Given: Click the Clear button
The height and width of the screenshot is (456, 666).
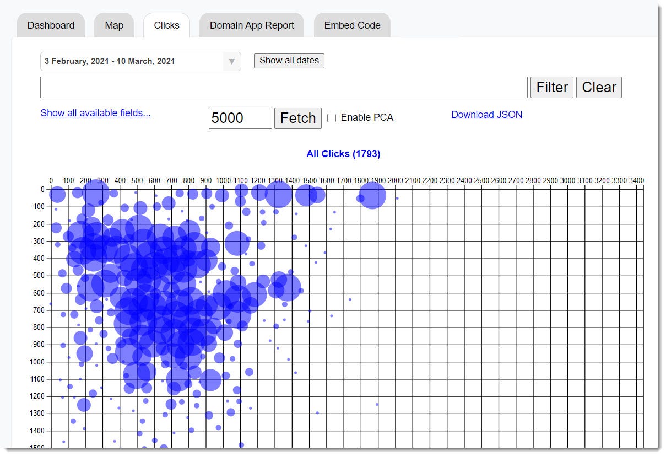Looking at the screenshot, I should pyautogui.click(x=599, y=87).
